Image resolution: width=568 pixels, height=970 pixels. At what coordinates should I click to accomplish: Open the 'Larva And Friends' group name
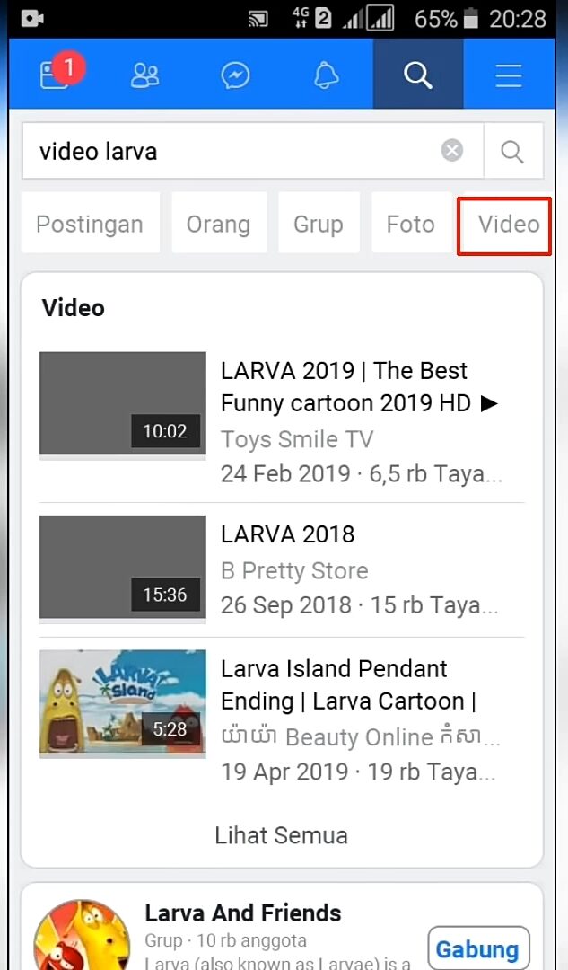(x=243, y=913)
